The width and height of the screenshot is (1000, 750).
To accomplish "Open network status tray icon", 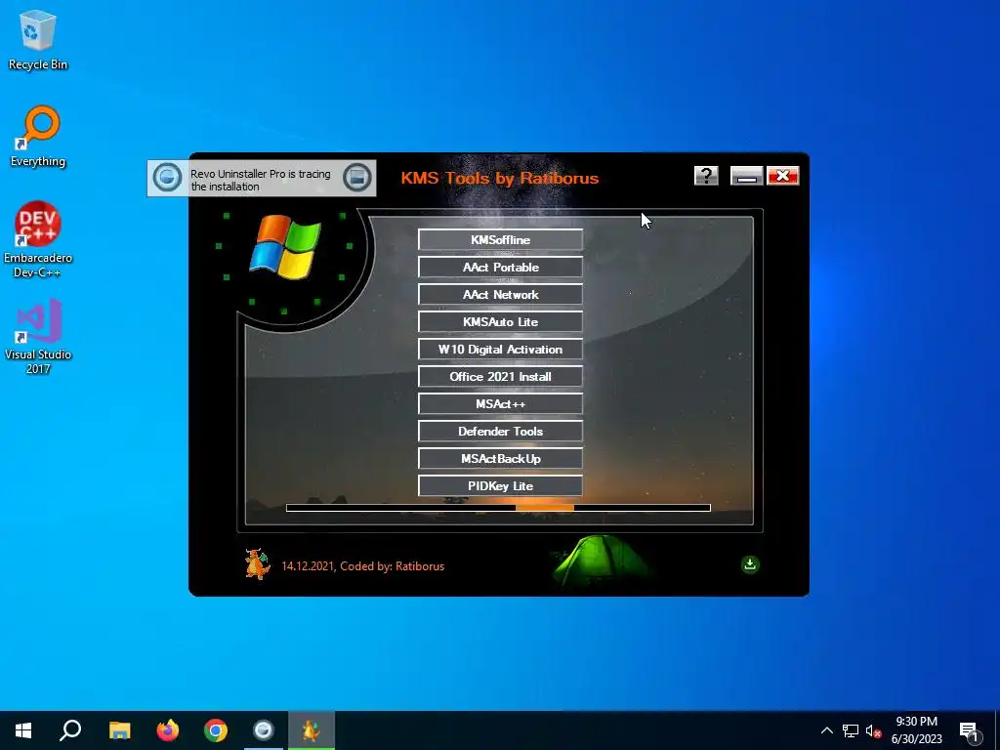I will 851,730.
